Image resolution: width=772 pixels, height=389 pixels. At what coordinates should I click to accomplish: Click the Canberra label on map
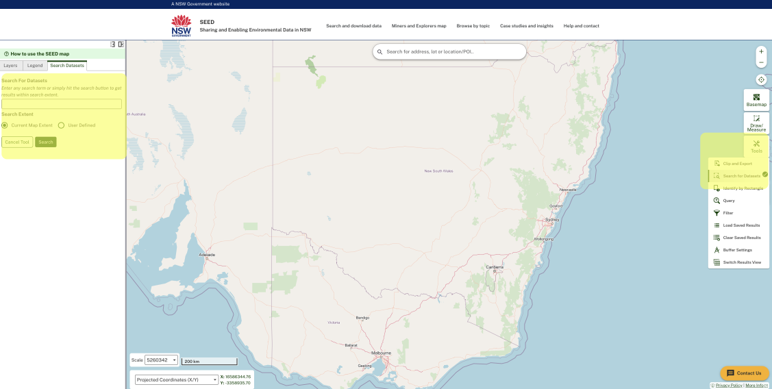tap(495, 267)
